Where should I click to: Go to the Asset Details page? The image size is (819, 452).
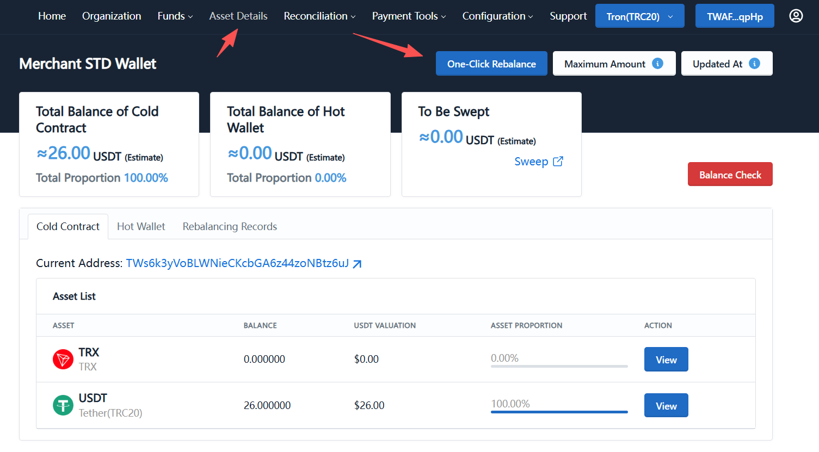click(238, 16)
